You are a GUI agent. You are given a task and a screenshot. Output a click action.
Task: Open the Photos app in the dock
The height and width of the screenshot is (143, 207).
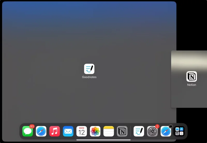[95, 131]
